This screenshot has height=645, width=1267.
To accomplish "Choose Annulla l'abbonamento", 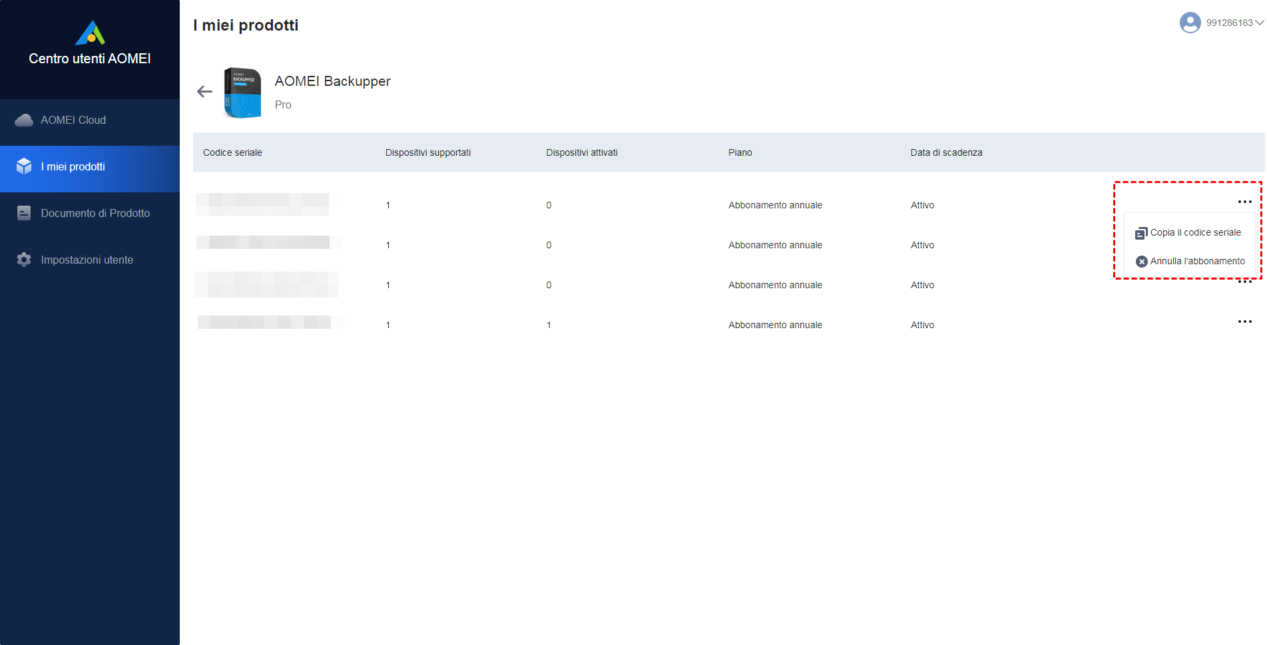I will (x=1190, y=261).
